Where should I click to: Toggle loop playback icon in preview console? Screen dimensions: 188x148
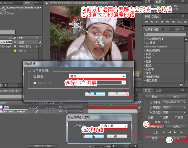point(180,22)
